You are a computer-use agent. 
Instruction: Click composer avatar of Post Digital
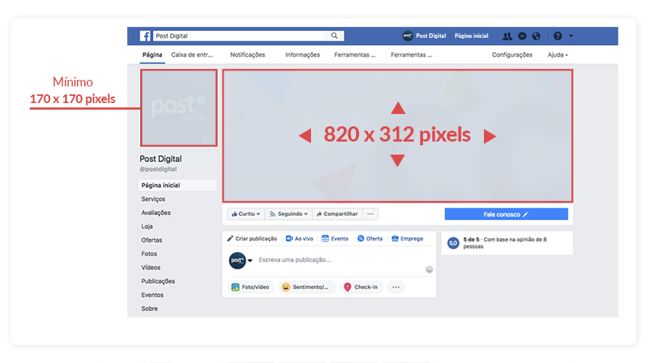pyautogui.click(x=238, y=261)
